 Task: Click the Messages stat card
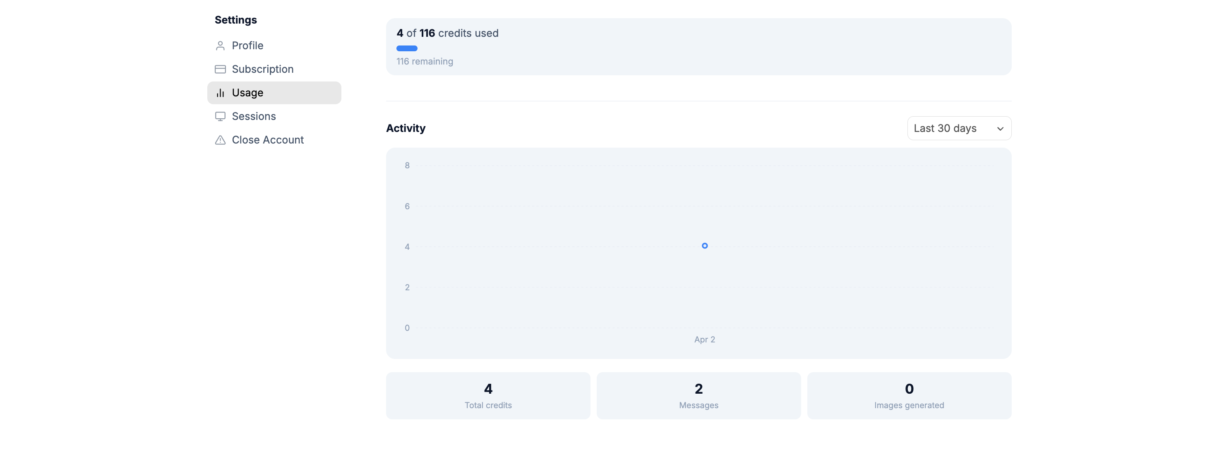pyautogui.click(x=699, y=395)
